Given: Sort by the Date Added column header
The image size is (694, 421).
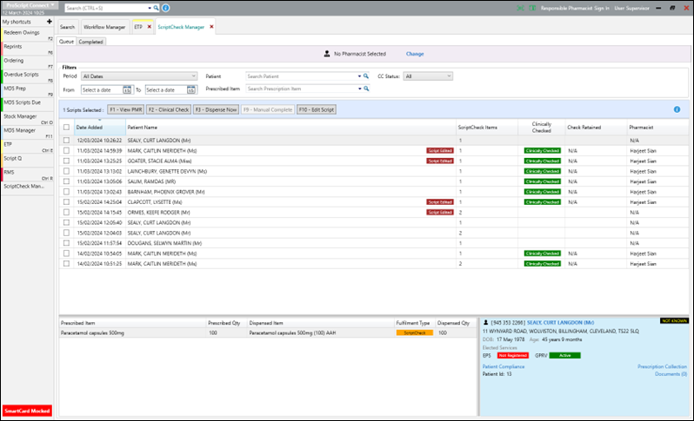Looking at the screenshot, I should click(100, 128).
